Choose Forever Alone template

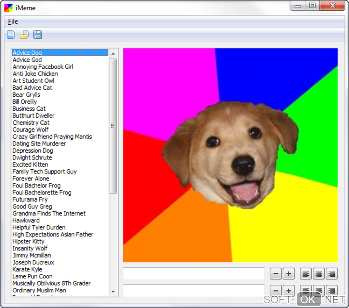(x=60, y=179)
